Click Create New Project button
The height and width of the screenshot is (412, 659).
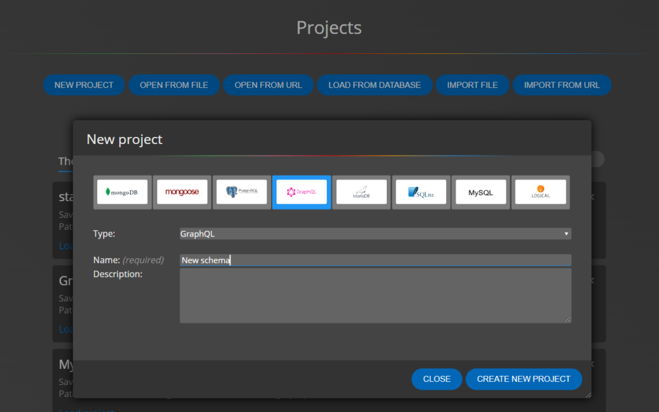pos(524,379)
